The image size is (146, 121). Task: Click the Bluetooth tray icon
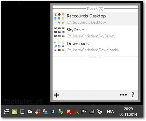53,112
